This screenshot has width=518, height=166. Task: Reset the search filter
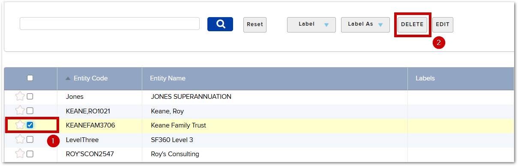255,24
